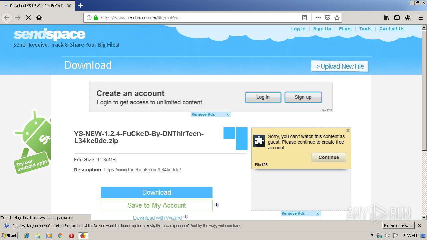Open media player from taskbar
This screenshot has height=240, width=427.
tap(49, 236)
